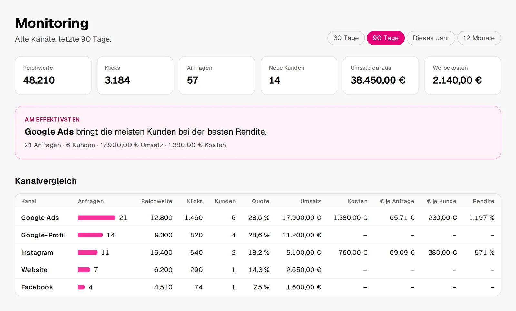Click the 760,00 € Kosten cell

pos(353,253)
